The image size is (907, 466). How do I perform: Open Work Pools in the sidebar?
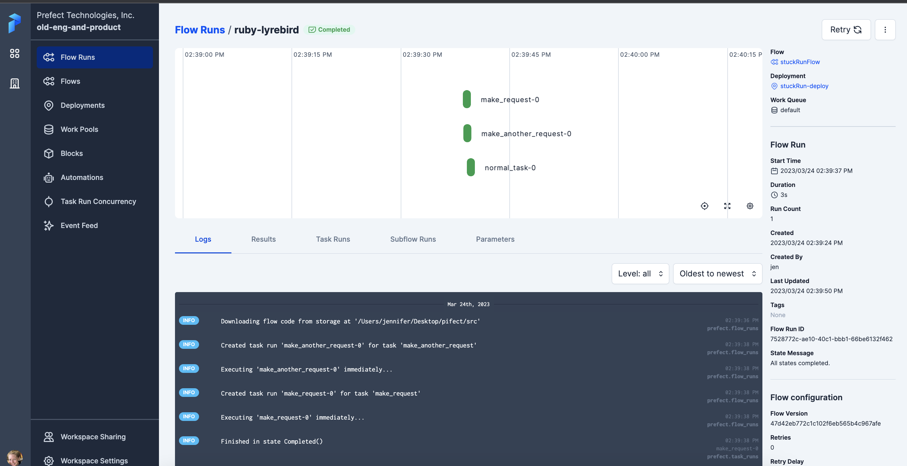pos(79,129)
